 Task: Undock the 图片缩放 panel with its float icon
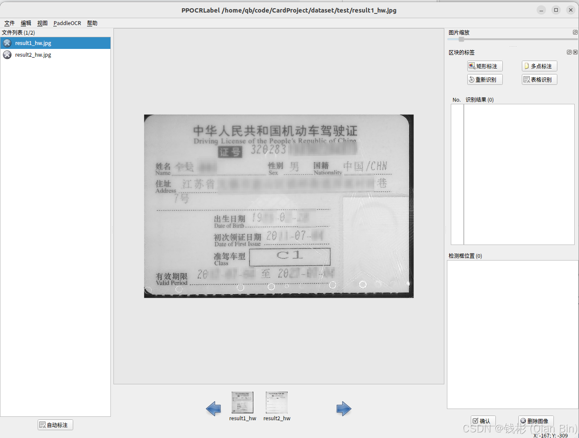[575, 32]
